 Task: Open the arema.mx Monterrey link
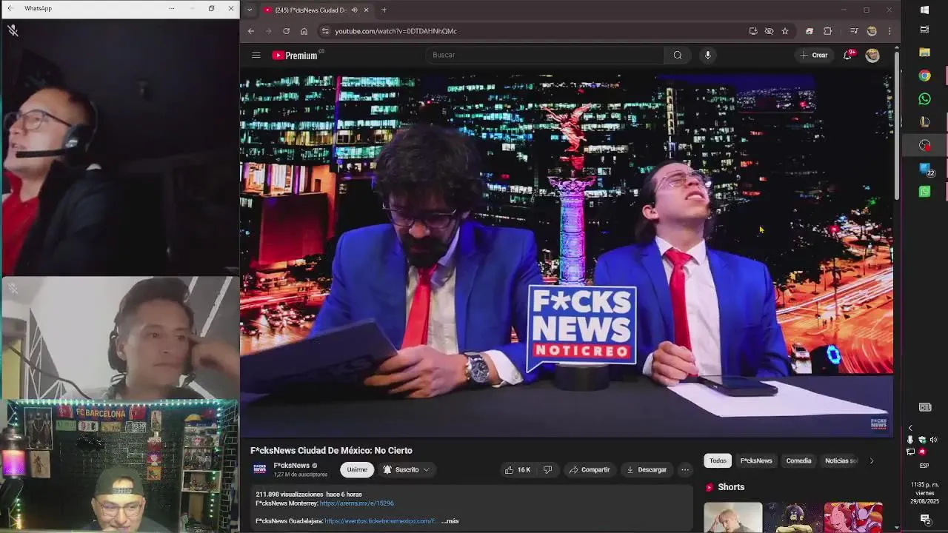(356, 503)
